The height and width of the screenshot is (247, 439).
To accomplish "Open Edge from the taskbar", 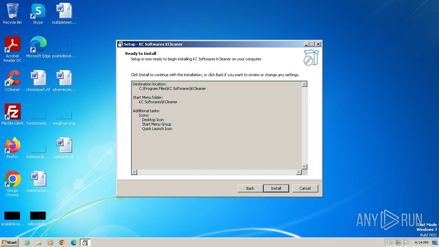I will coord(74,243).
